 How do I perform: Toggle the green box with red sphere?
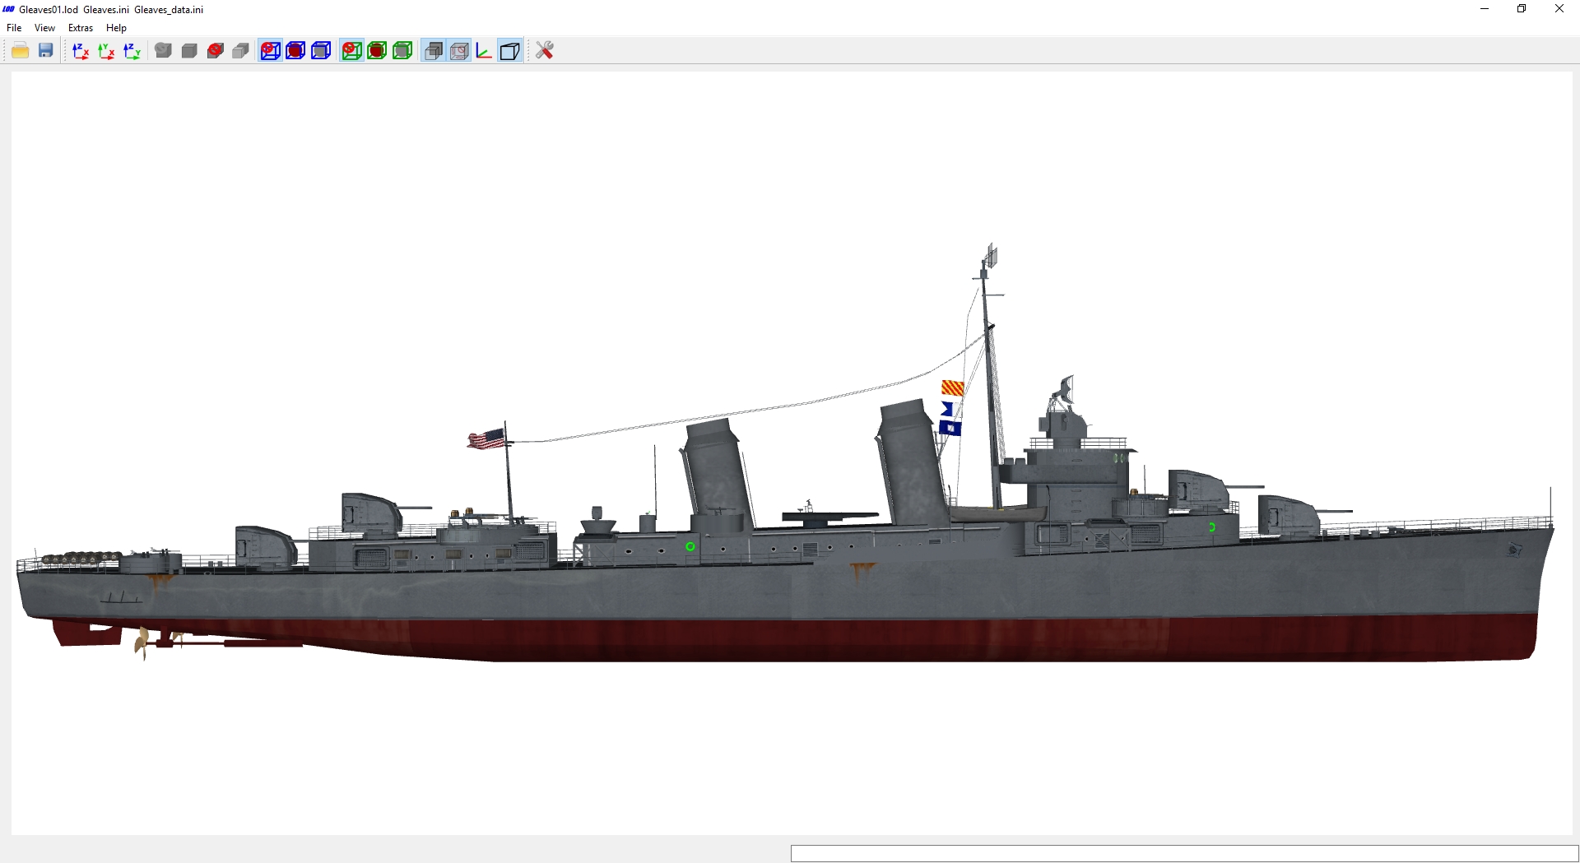pos(377,51)
